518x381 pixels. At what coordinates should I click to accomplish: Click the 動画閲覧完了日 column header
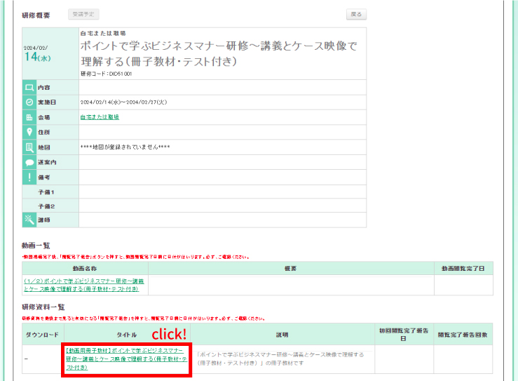463,269
